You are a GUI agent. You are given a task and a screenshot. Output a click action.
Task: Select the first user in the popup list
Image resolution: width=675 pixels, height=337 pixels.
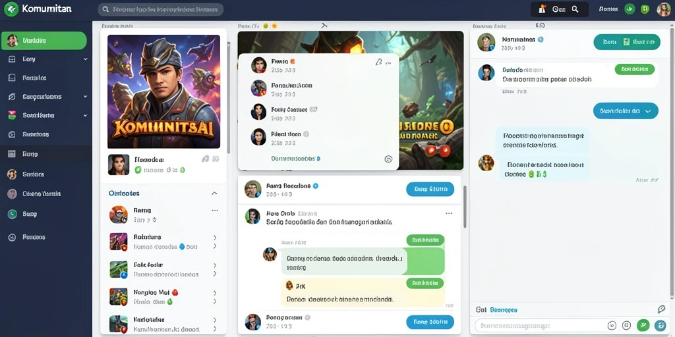[x=318, y=65]
